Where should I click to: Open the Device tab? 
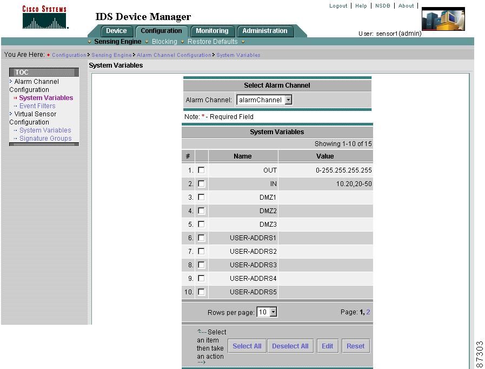pyautogui.click(x=116, y=31)
